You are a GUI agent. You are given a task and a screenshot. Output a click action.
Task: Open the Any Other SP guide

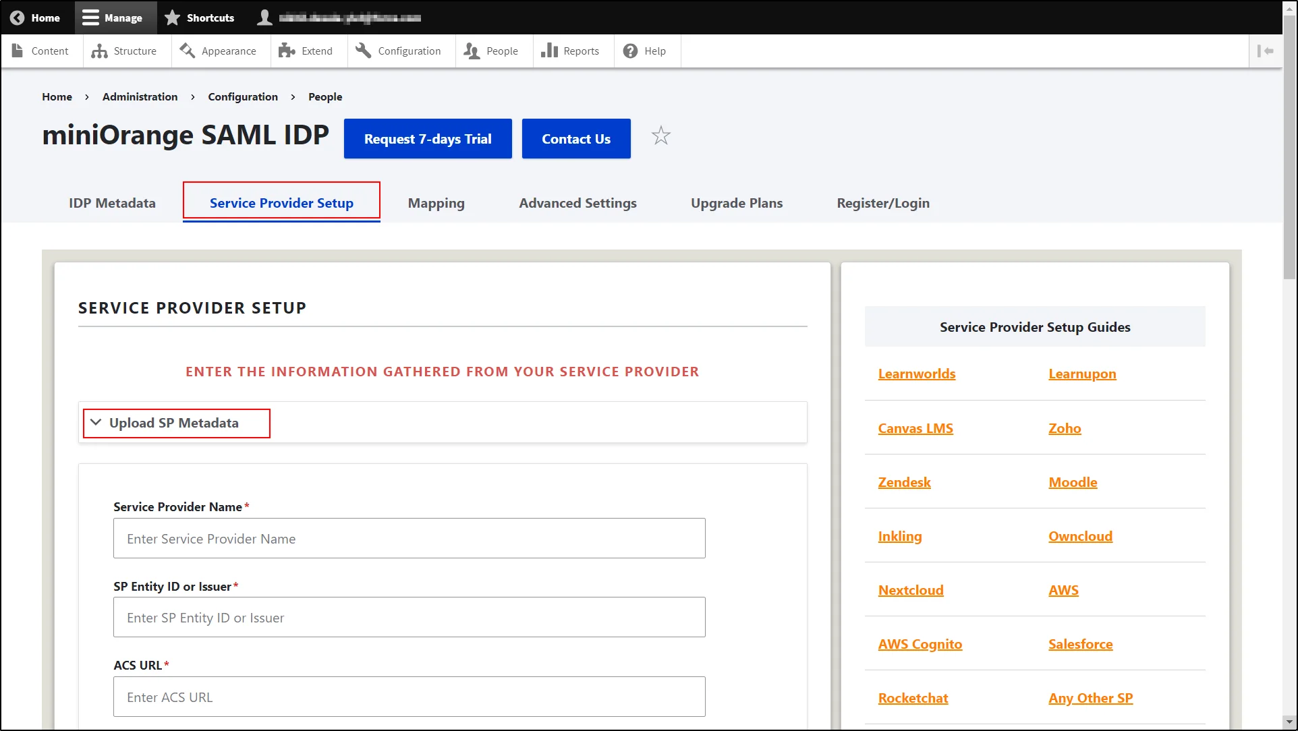point(1090,698)
